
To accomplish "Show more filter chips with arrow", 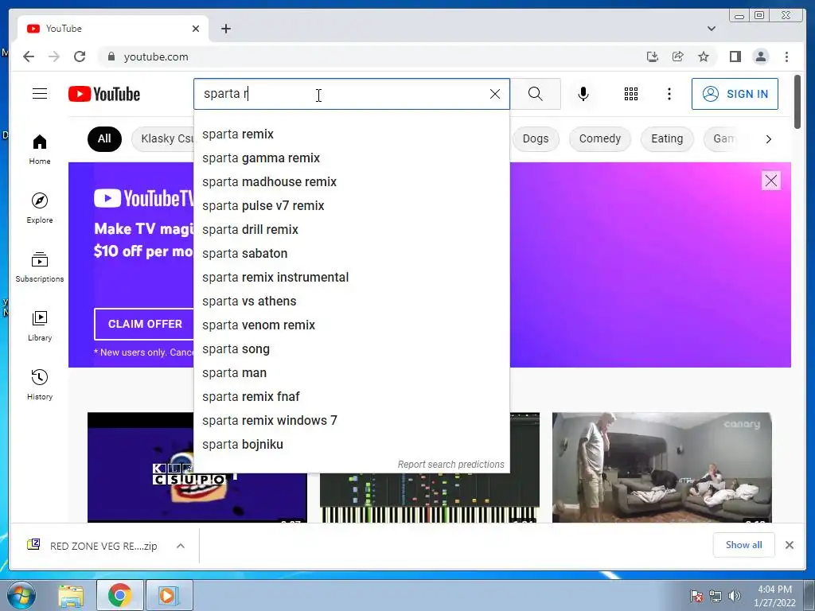I will coord(768,138).
